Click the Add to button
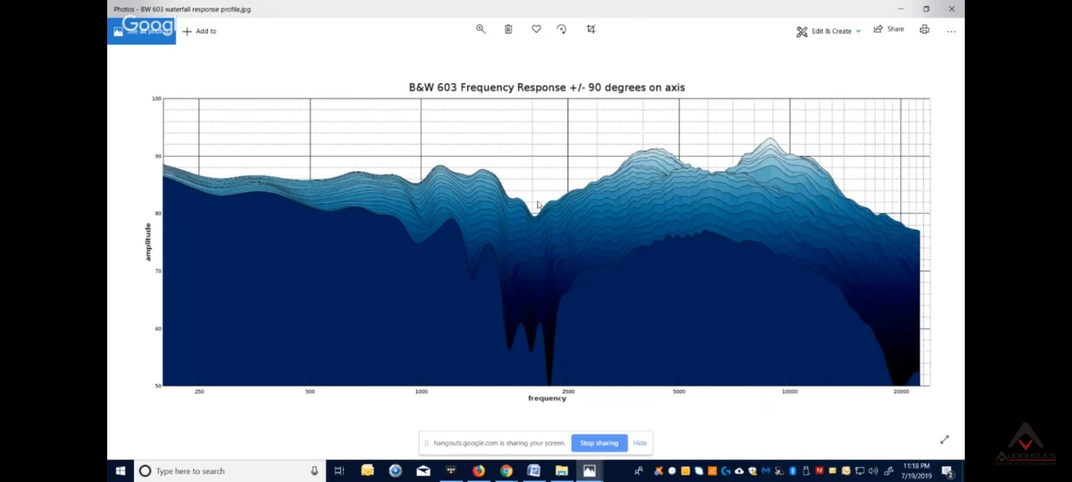This screenshot has width=1072, height=482. point(199,31)
